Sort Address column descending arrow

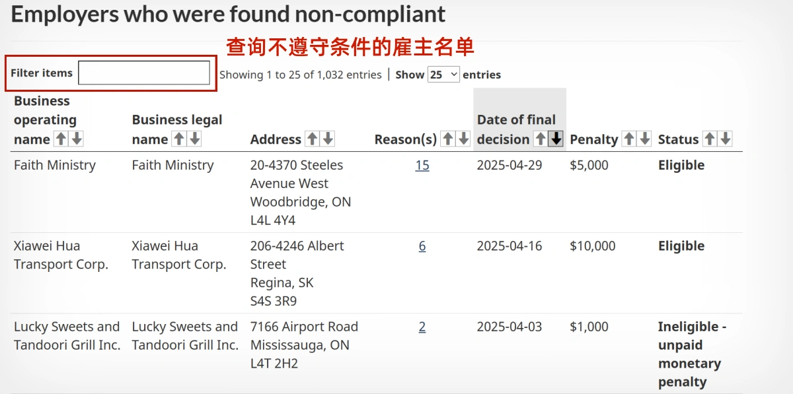click(328, 139)
